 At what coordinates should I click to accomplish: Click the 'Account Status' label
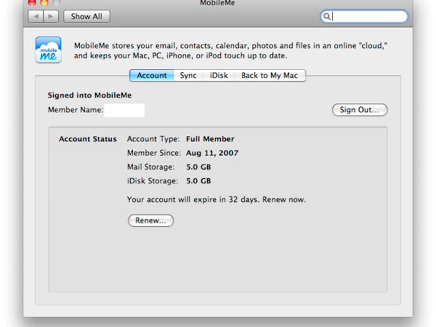click(88, 139)
